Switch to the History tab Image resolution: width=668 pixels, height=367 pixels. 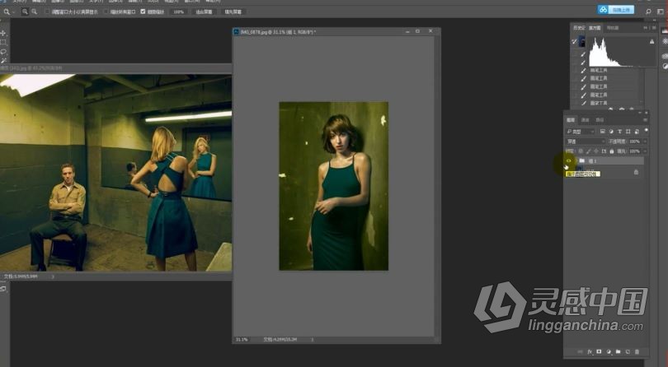click(x=579, y=28)
